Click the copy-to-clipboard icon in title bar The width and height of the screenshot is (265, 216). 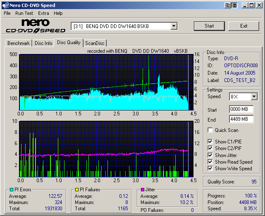tap(228, 5)
